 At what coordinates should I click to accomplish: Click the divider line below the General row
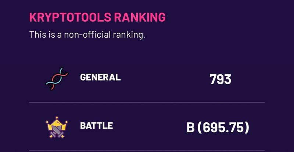click(x=147, y=102)
